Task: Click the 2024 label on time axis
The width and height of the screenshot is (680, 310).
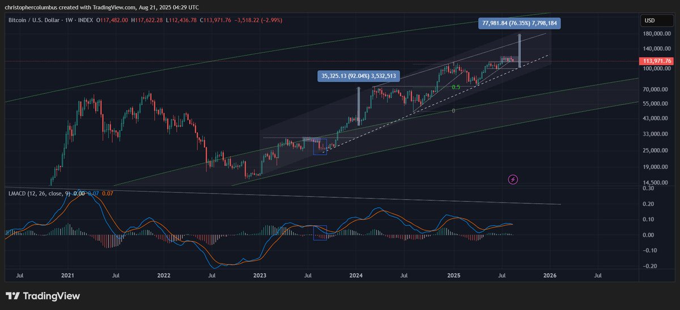Action: pos(357,275)
